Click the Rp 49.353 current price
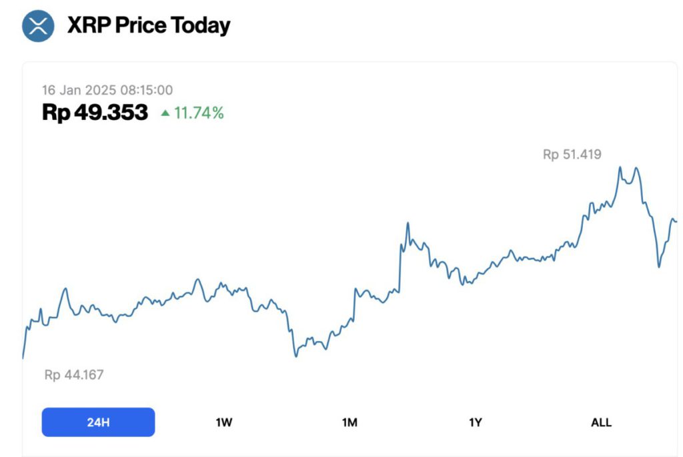 pos(95,112)
